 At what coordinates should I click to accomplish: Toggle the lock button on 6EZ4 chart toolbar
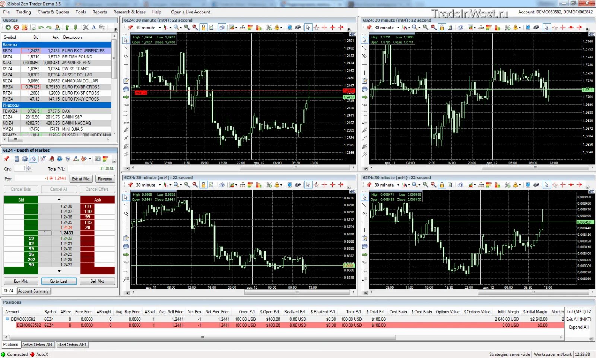(x=203, y=28)
